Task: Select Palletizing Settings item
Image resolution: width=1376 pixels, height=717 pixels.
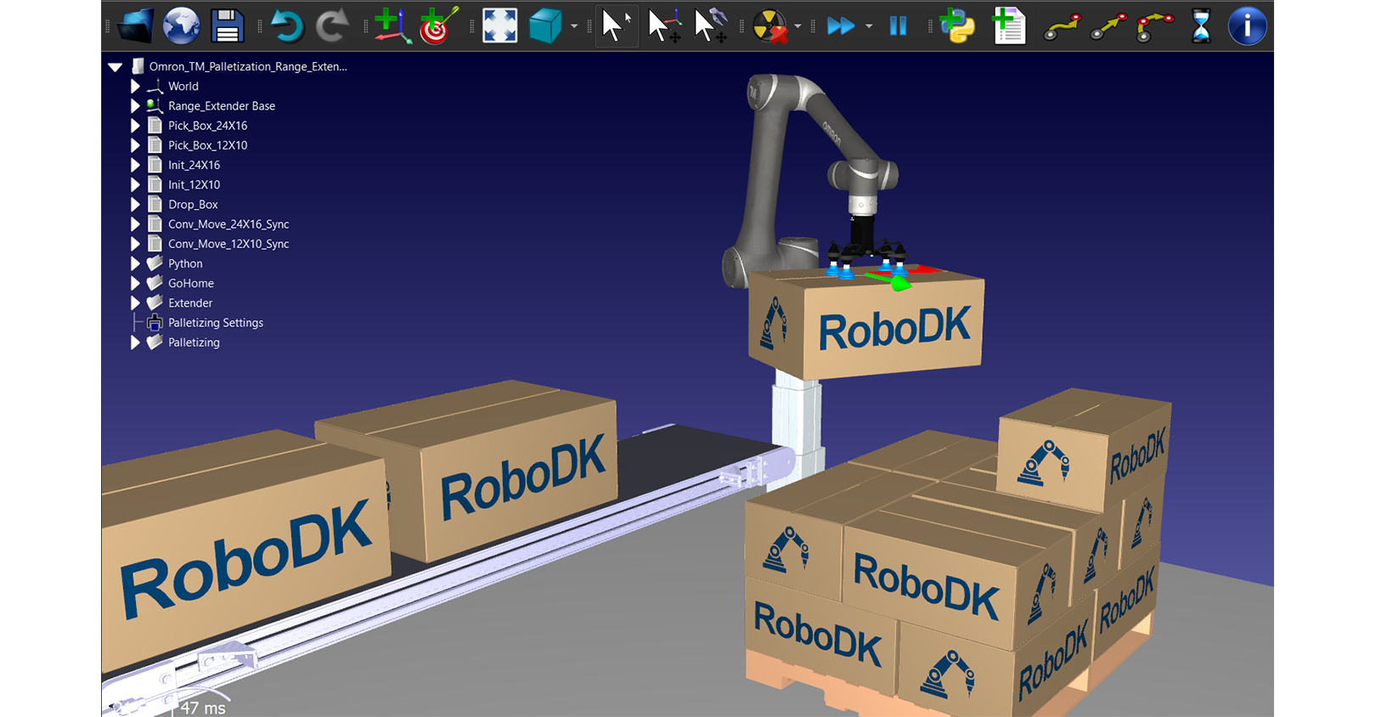Action: click(216, 323)
